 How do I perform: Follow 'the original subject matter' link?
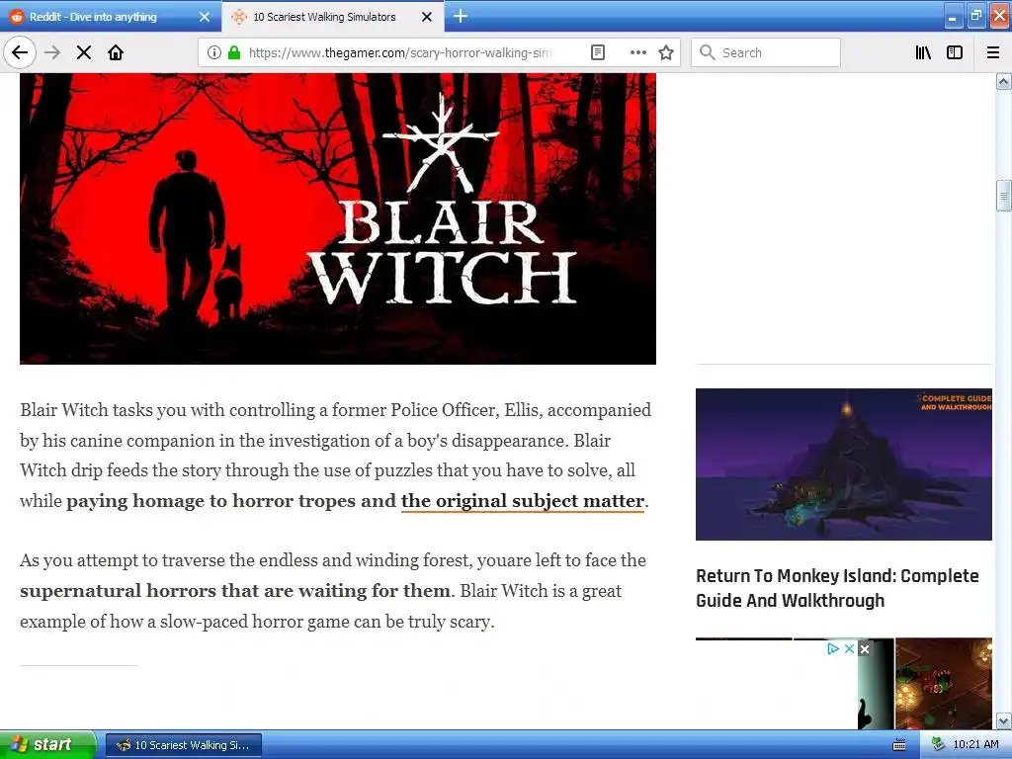[523, 501]
